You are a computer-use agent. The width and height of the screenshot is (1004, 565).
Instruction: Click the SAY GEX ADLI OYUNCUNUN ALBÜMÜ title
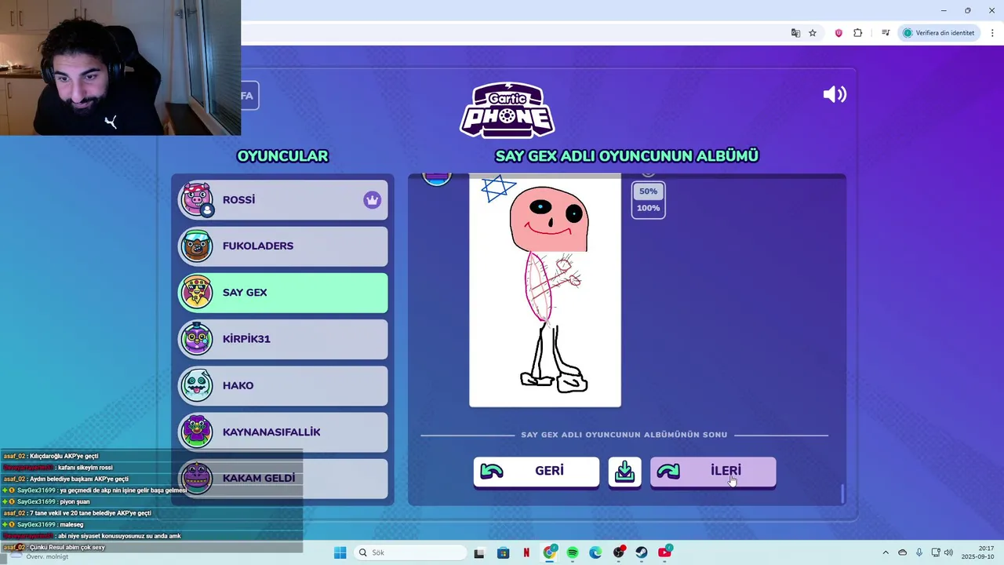point(627,156)
